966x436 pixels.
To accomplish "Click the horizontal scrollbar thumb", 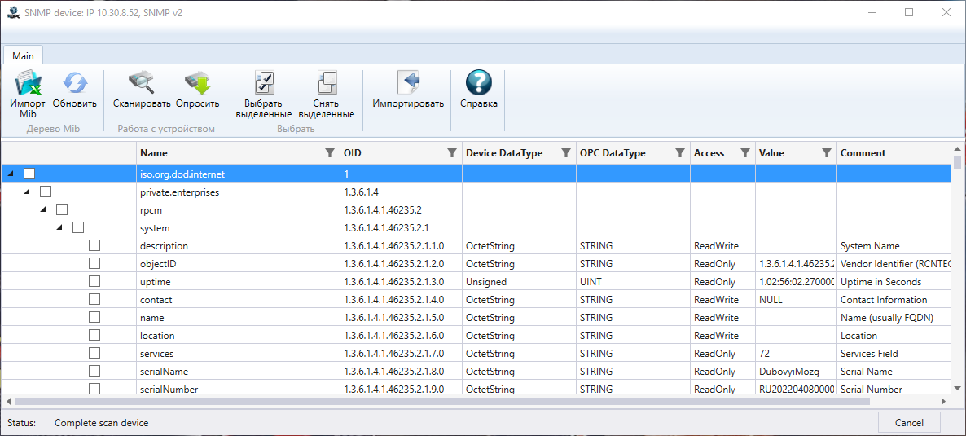I will point(442,401).
